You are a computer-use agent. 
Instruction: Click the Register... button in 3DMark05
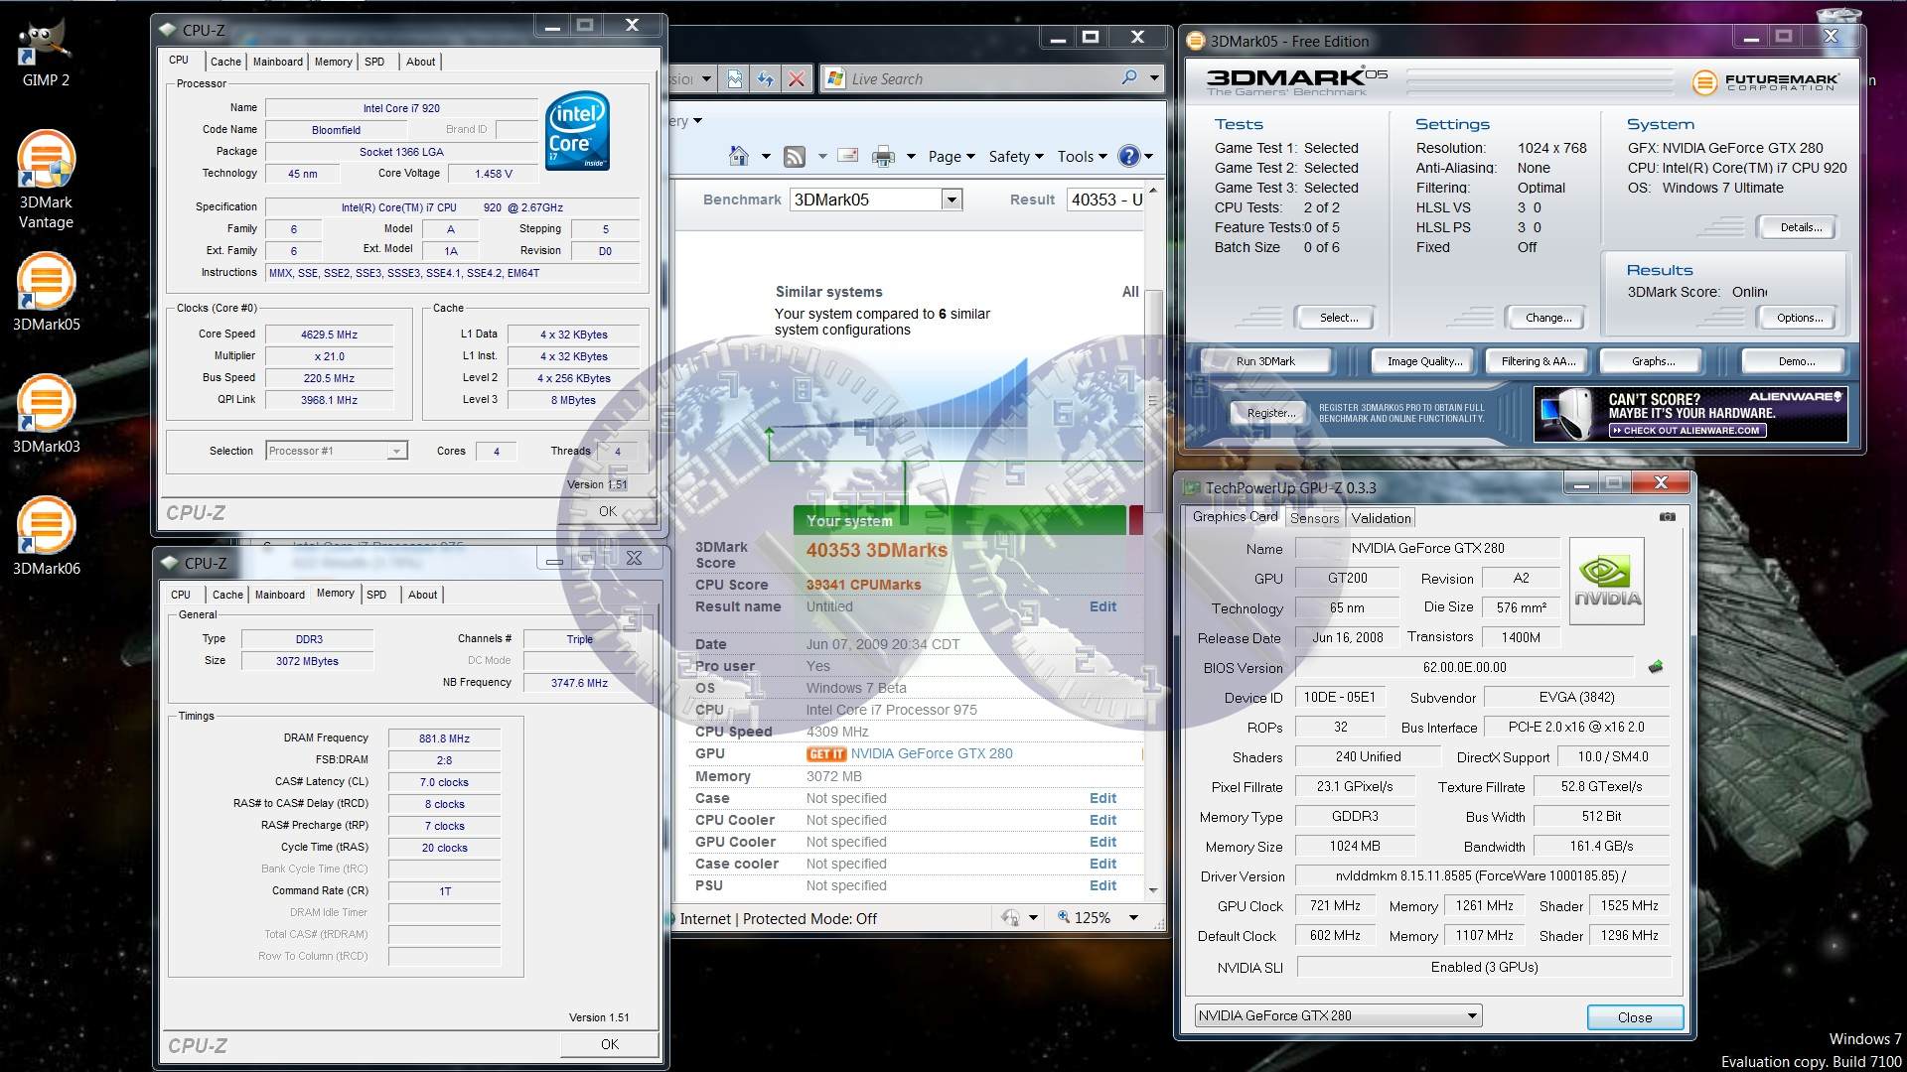(x=1271, y=413)
